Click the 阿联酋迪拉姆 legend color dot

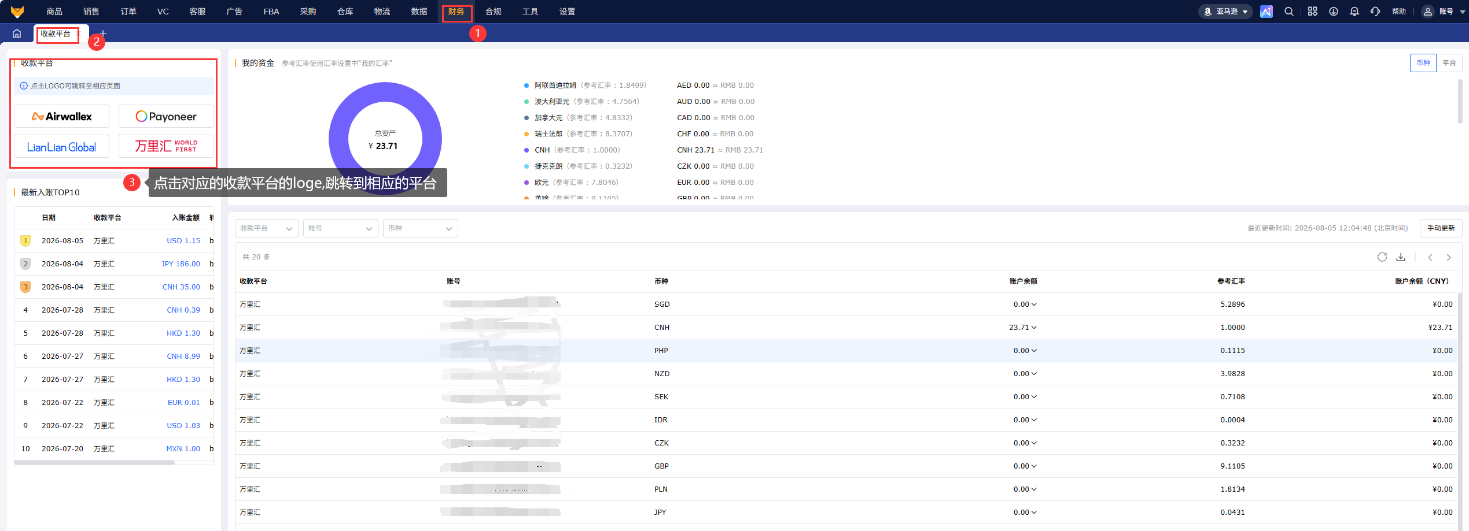pos(527,86)
